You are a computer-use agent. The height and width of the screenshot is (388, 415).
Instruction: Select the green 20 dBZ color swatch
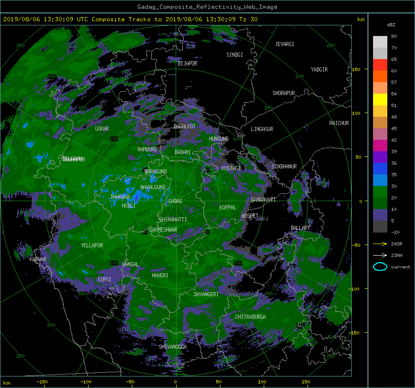380,192
